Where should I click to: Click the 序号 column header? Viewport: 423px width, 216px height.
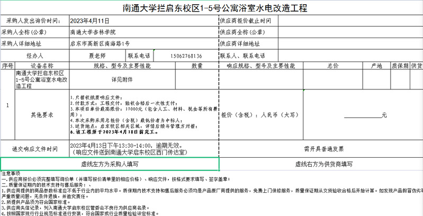(x=7, y=66)
